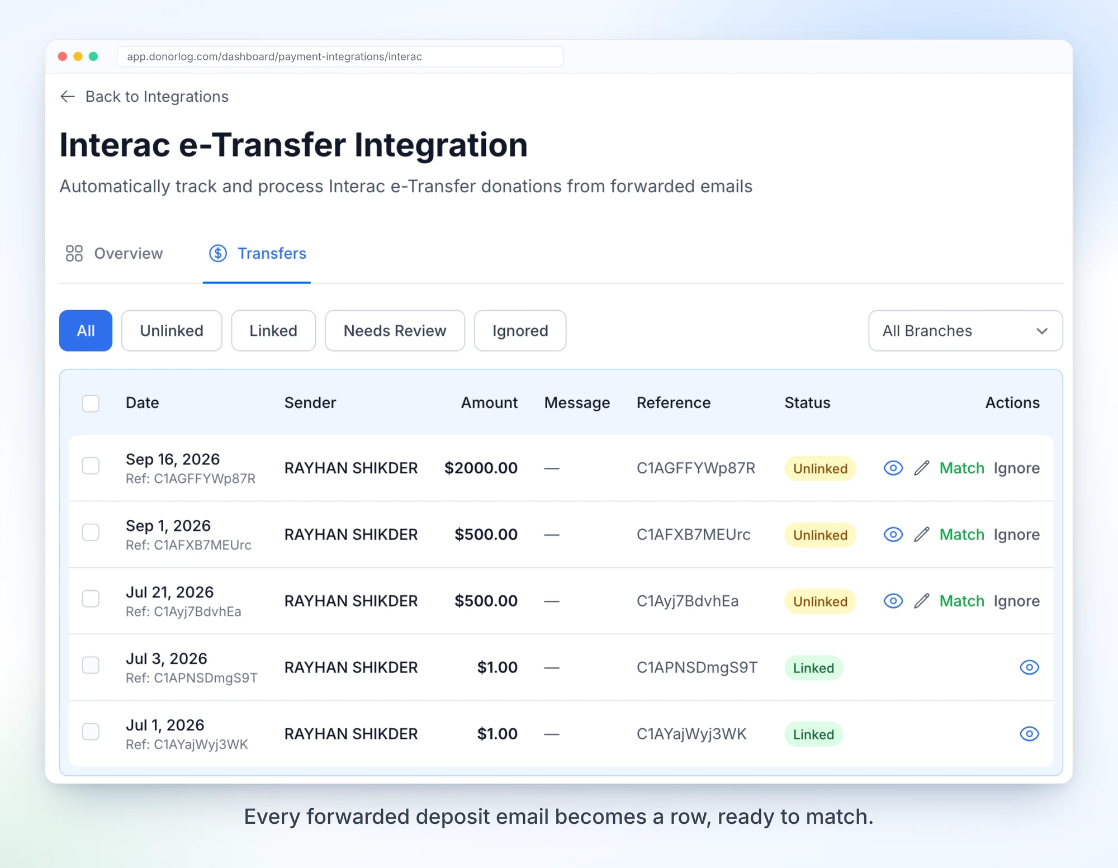1118x868 pixels.
Task: Switch to the Overview tab
Action: point(114,253)
